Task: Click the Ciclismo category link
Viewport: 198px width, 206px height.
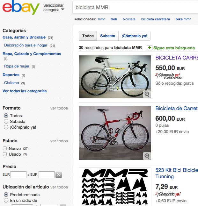Action: coord(11,83)
